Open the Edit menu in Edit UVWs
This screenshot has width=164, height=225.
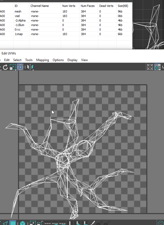[x=7, y=60]
